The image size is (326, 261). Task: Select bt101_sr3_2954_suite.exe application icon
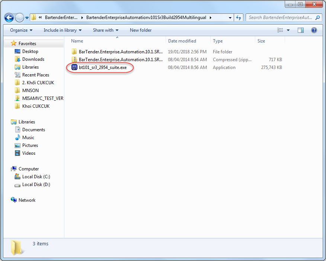[x=74, y=67]
